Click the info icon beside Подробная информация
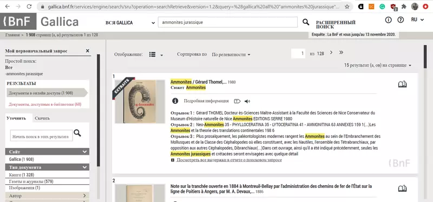The width and height of the screenshot is (433, 202). [x=175, y=101]
